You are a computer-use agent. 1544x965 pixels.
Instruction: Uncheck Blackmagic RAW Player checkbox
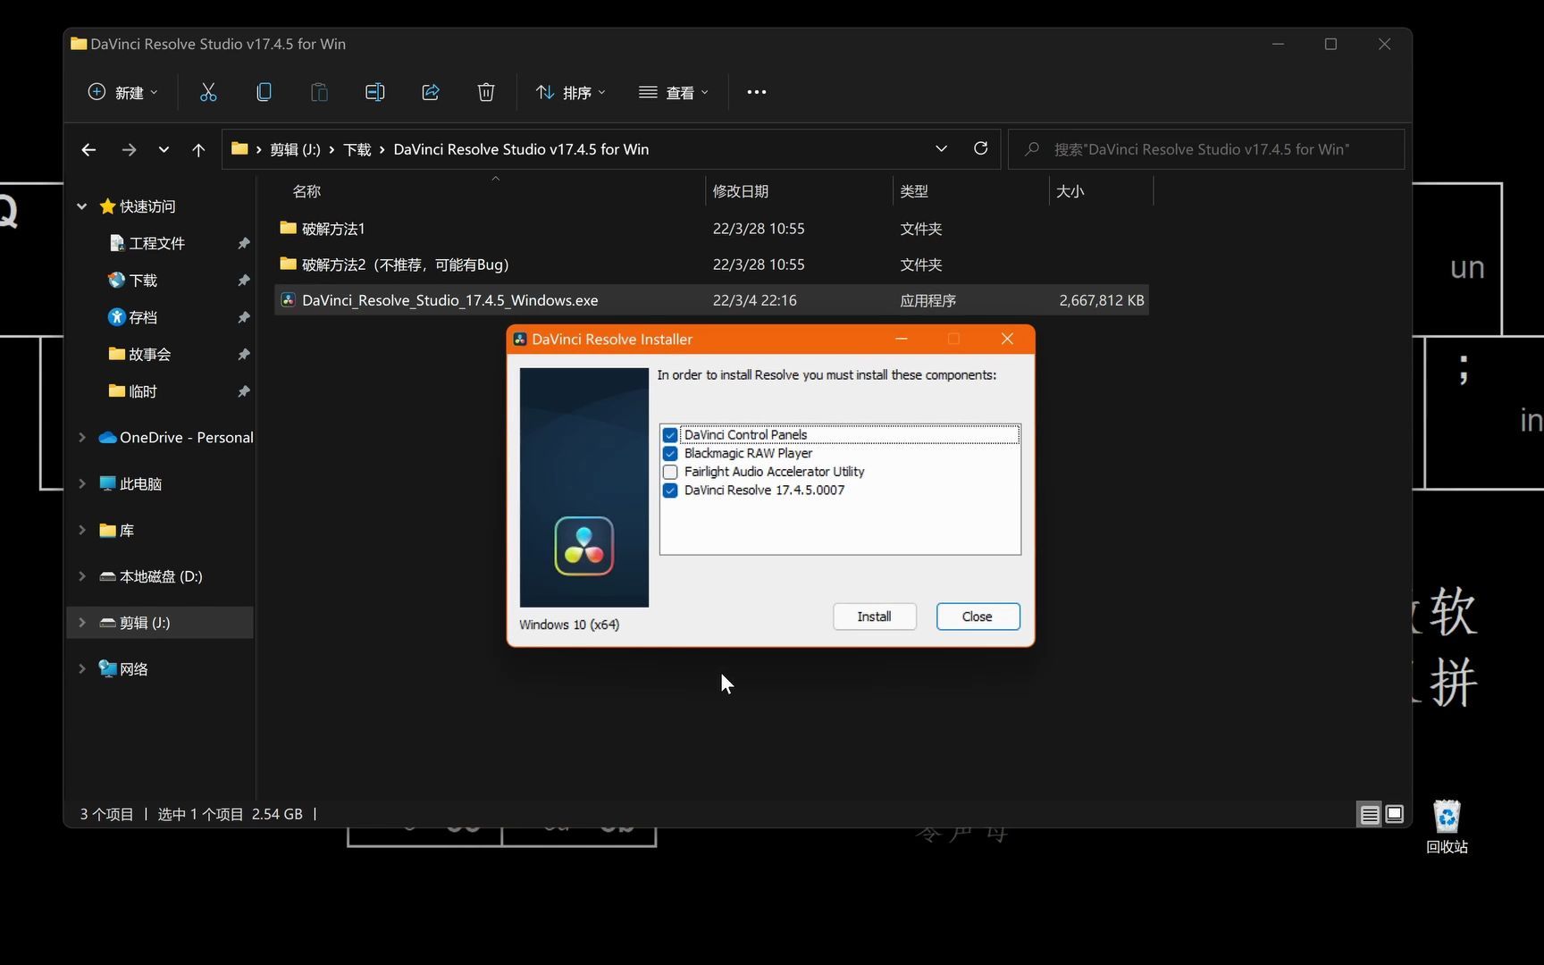coord(670,454)
